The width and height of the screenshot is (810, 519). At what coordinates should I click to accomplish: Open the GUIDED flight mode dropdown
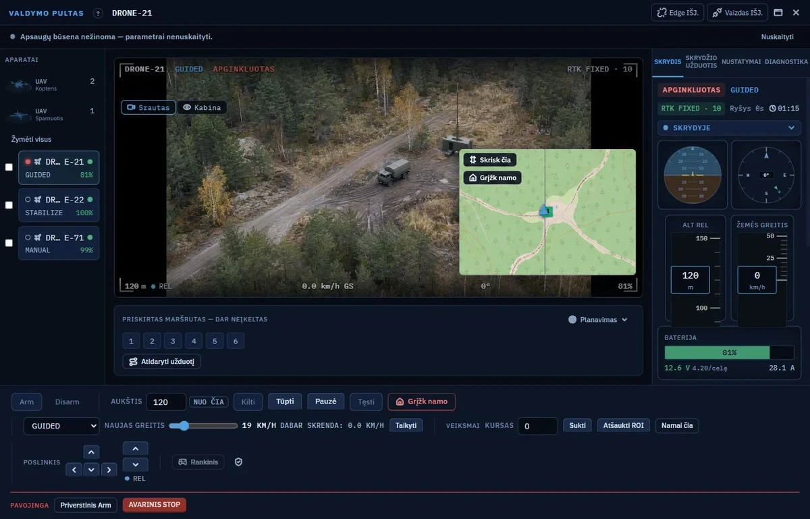click(x=61, y=426)
